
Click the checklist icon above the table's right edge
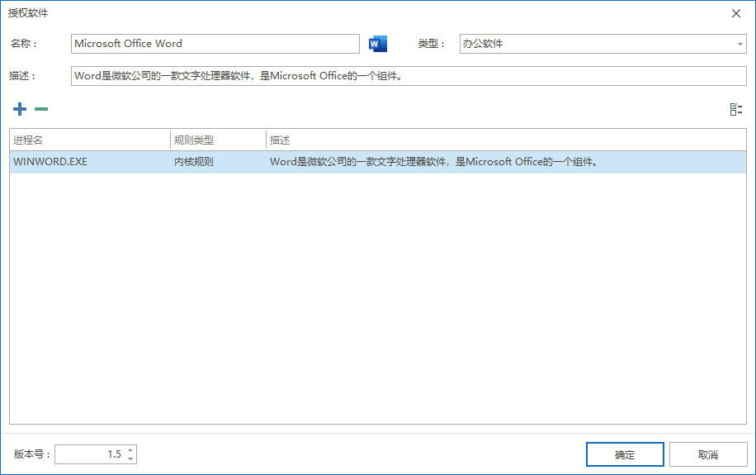(x=736, y=110)
